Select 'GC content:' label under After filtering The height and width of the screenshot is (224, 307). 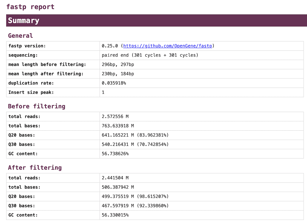point(23,215)
